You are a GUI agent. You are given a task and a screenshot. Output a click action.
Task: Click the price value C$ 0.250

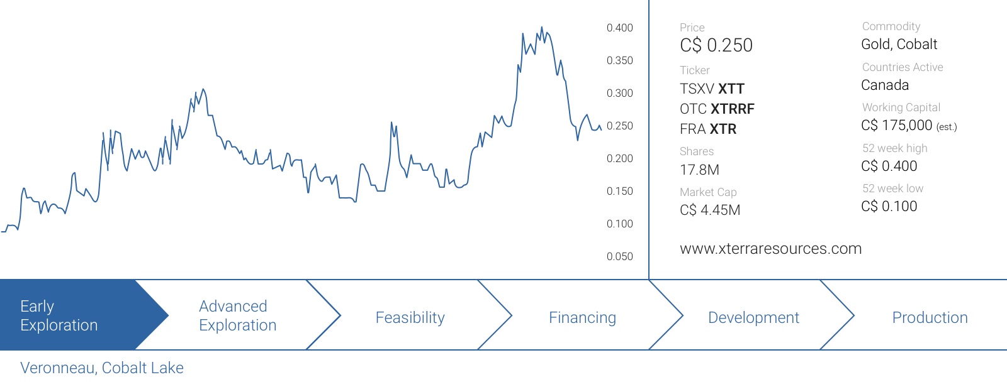(716, 45)
